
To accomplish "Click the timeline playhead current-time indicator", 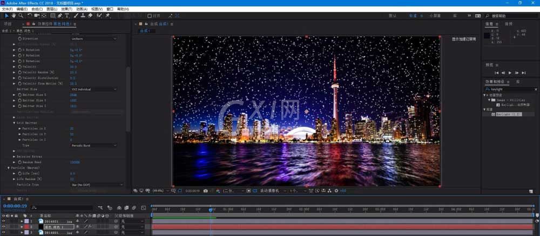I will (211, 209).
